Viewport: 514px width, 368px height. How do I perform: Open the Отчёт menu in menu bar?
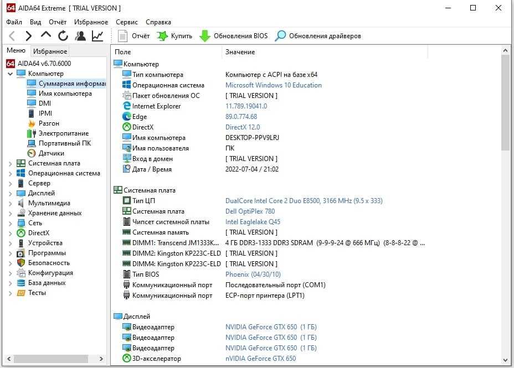[x=58, y=22]
